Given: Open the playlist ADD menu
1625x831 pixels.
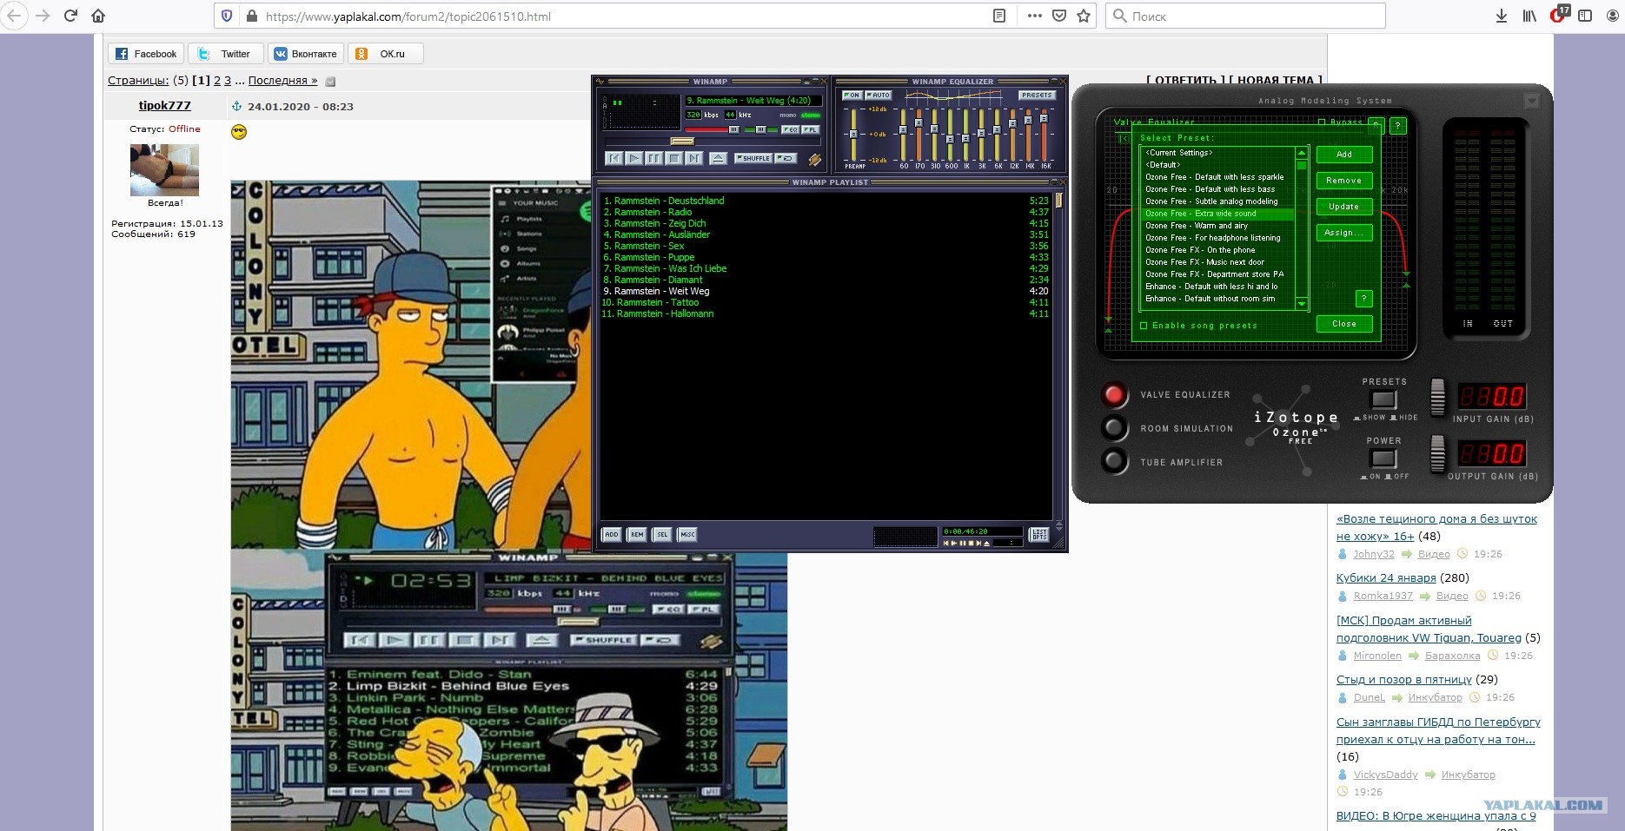Looking at the screenshot, I should coord(612,535).
